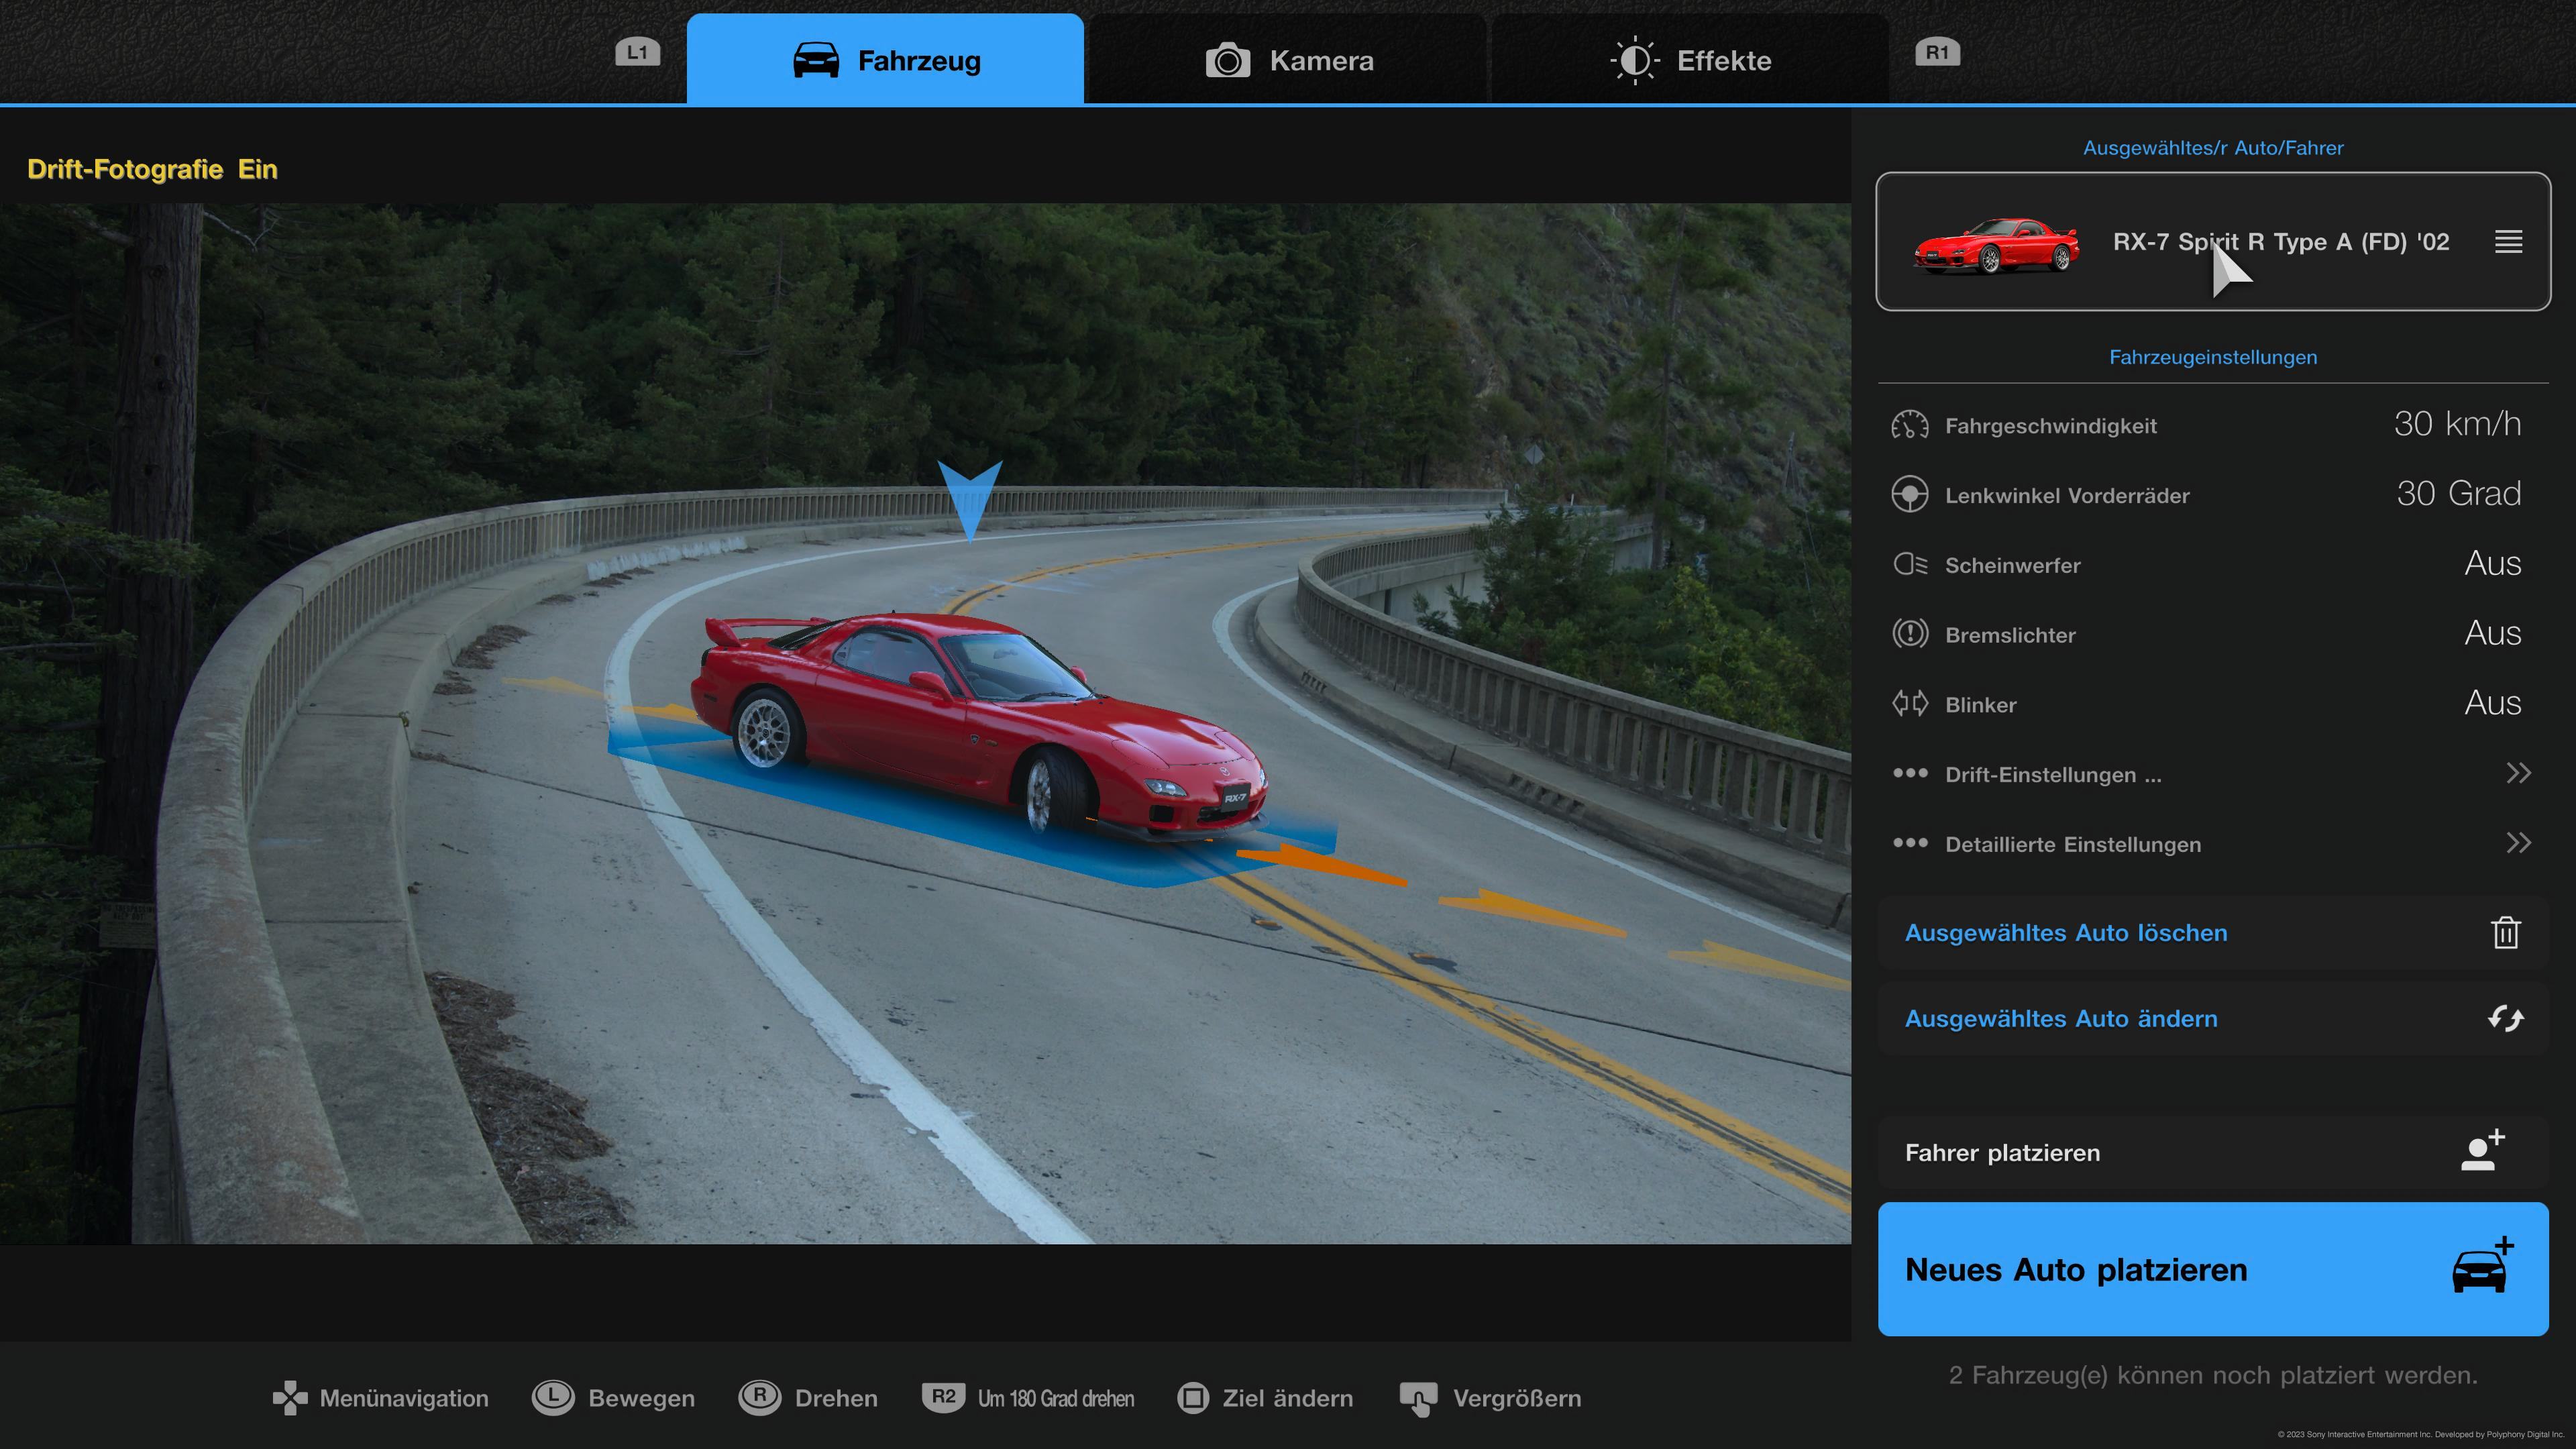Toggle Scheinwerfer setting Aus
This screenshot has width=2576, height=1449.
2492,564
